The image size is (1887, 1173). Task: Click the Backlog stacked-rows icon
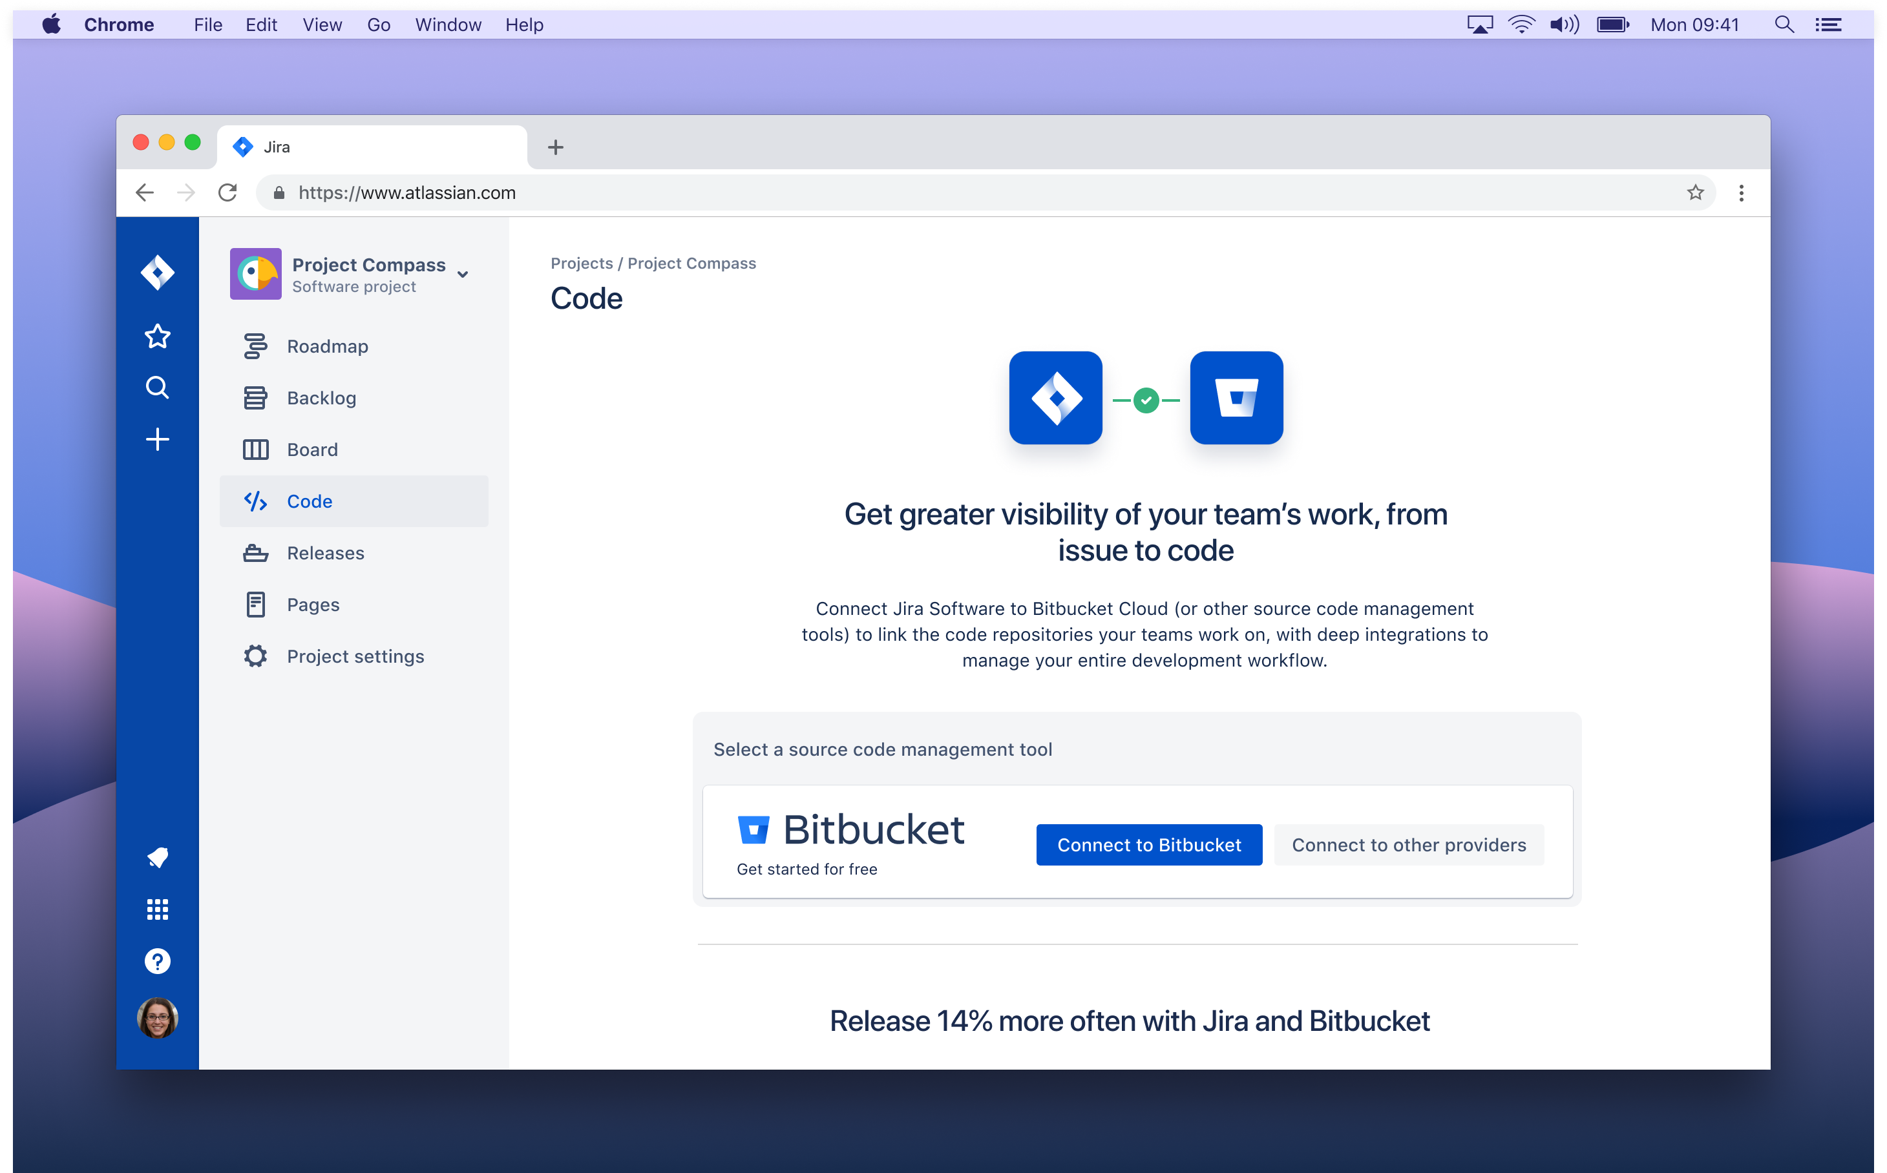pyautogui.click(x=255, y=398)
